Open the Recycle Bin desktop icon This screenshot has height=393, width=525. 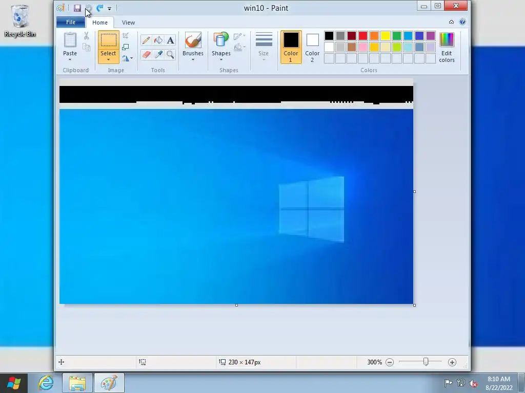click(x=20, y=20)
